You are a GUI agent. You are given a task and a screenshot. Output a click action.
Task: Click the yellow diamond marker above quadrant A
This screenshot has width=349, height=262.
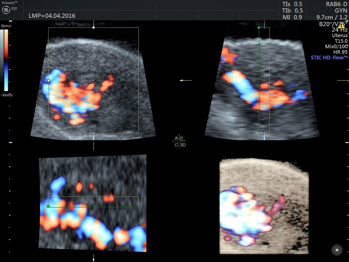coord(94,27)
